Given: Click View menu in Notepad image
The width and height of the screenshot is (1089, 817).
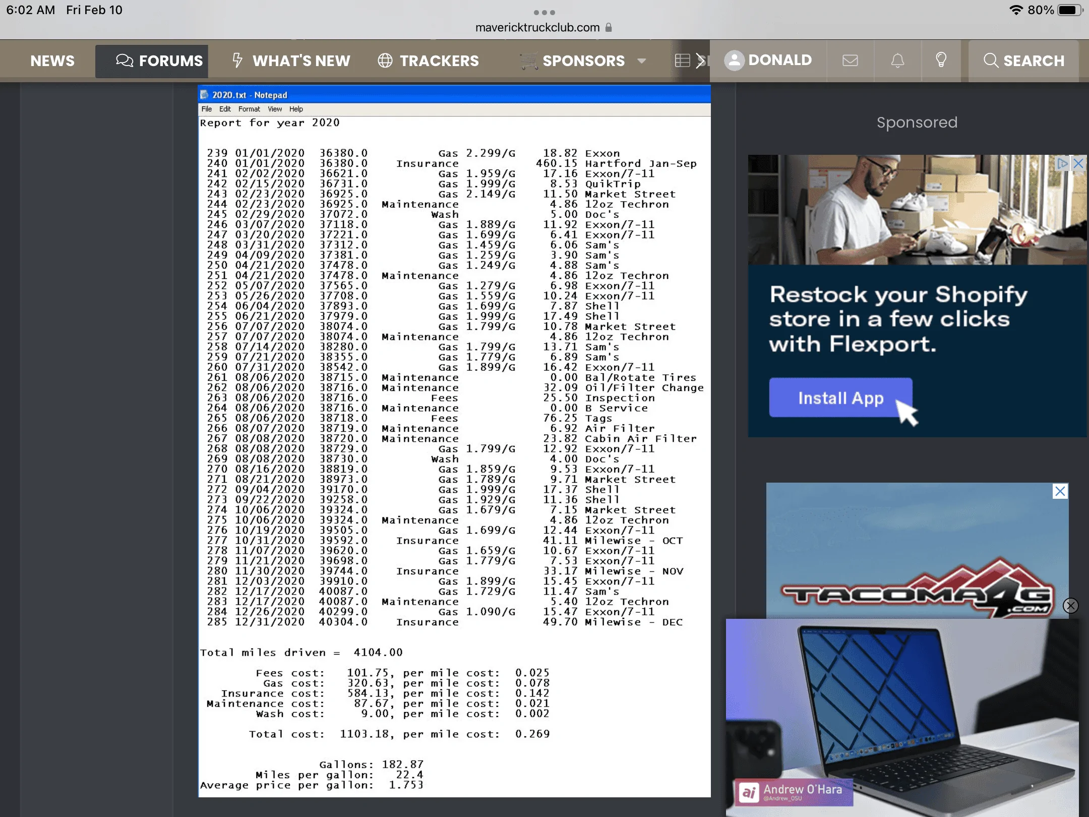Looking at the screenshot, I should pos(275,109).
